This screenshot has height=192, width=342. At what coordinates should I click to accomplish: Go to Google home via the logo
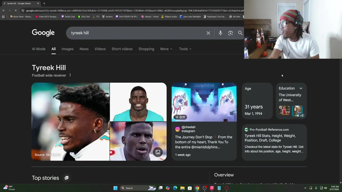[43, 33]
